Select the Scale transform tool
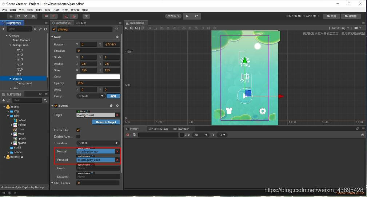Viewport: 367px width, 197px height. pos(26,16)
